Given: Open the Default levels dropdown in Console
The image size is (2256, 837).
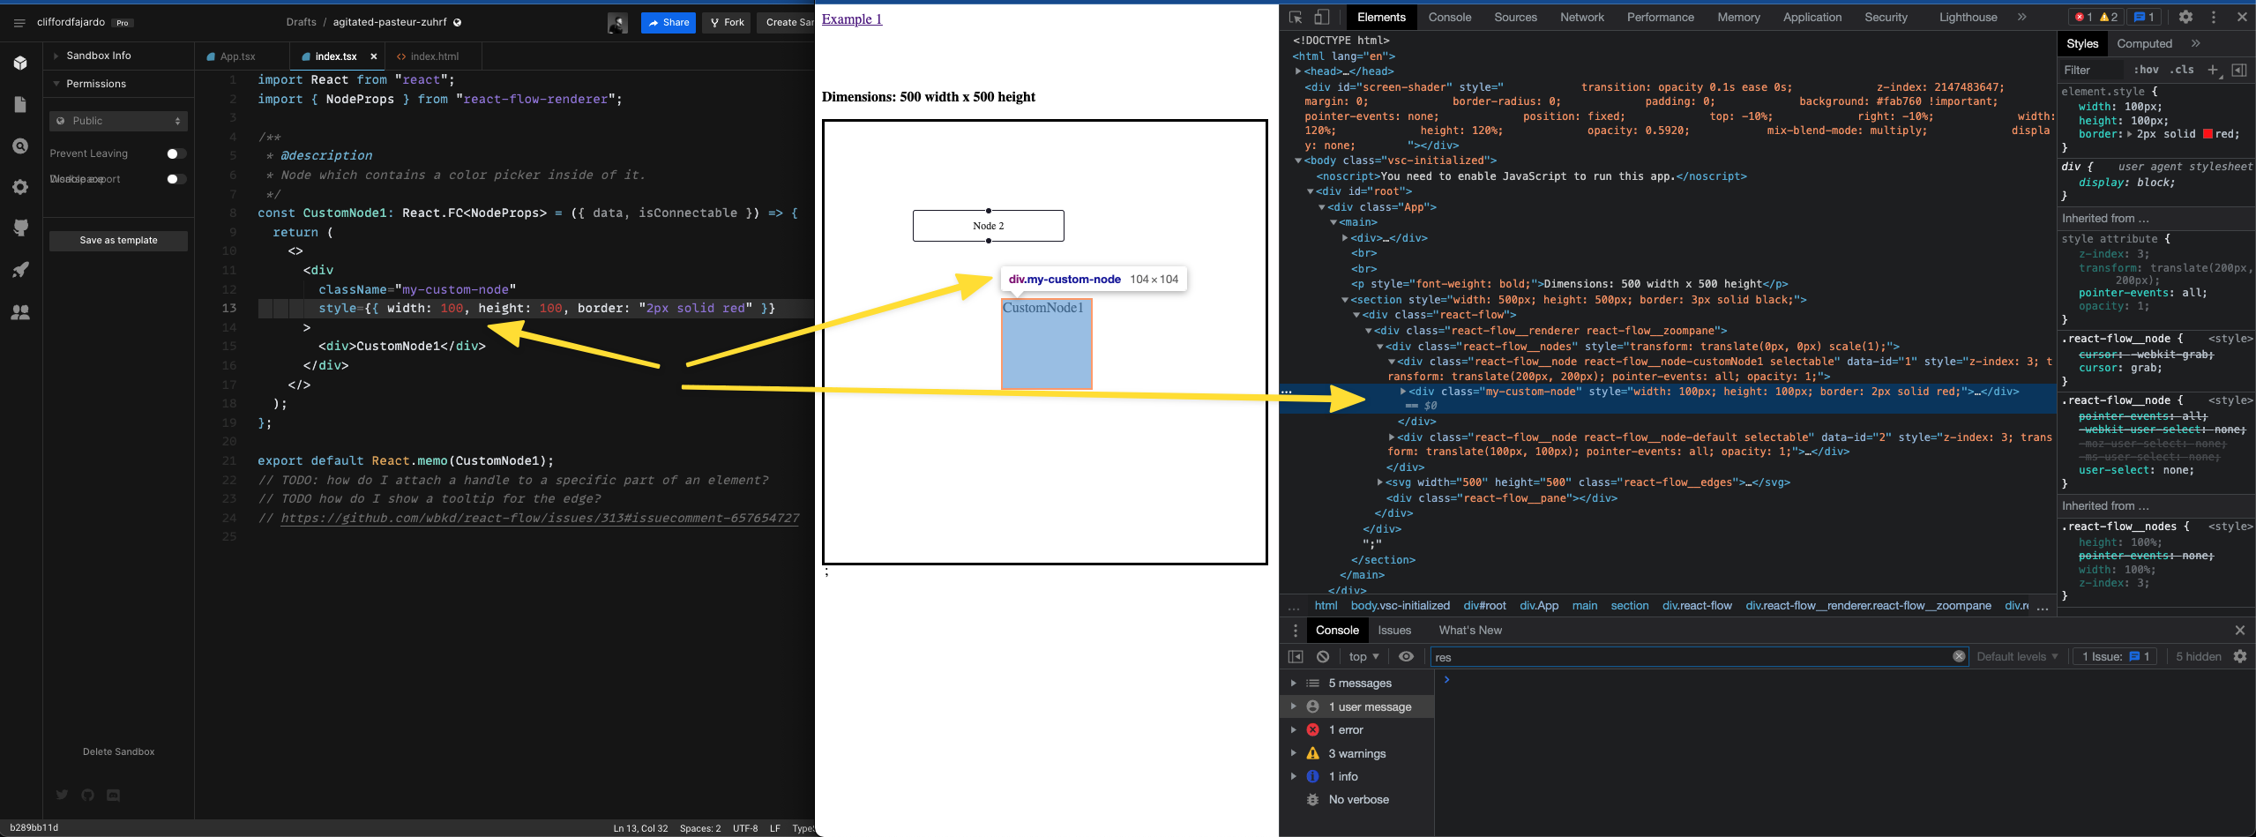Looking at the screenshot, I should tap(2015, 656).
